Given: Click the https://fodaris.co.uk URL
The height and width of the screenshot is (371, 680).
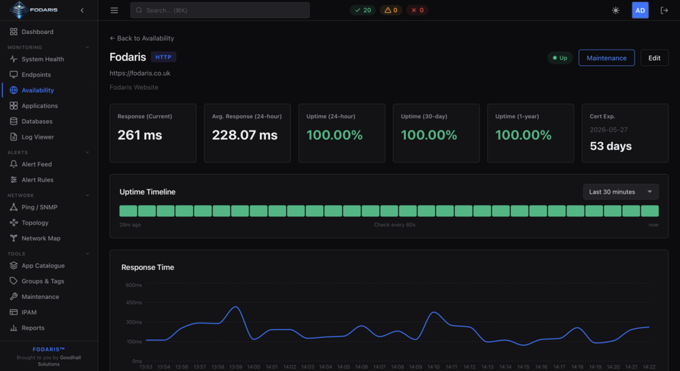Looking at the screenshot, I should [x=139, y=73].
